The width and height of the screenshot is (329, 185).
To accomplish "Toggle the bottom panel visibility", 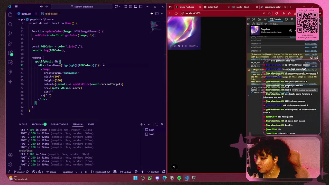I will 136,7.
